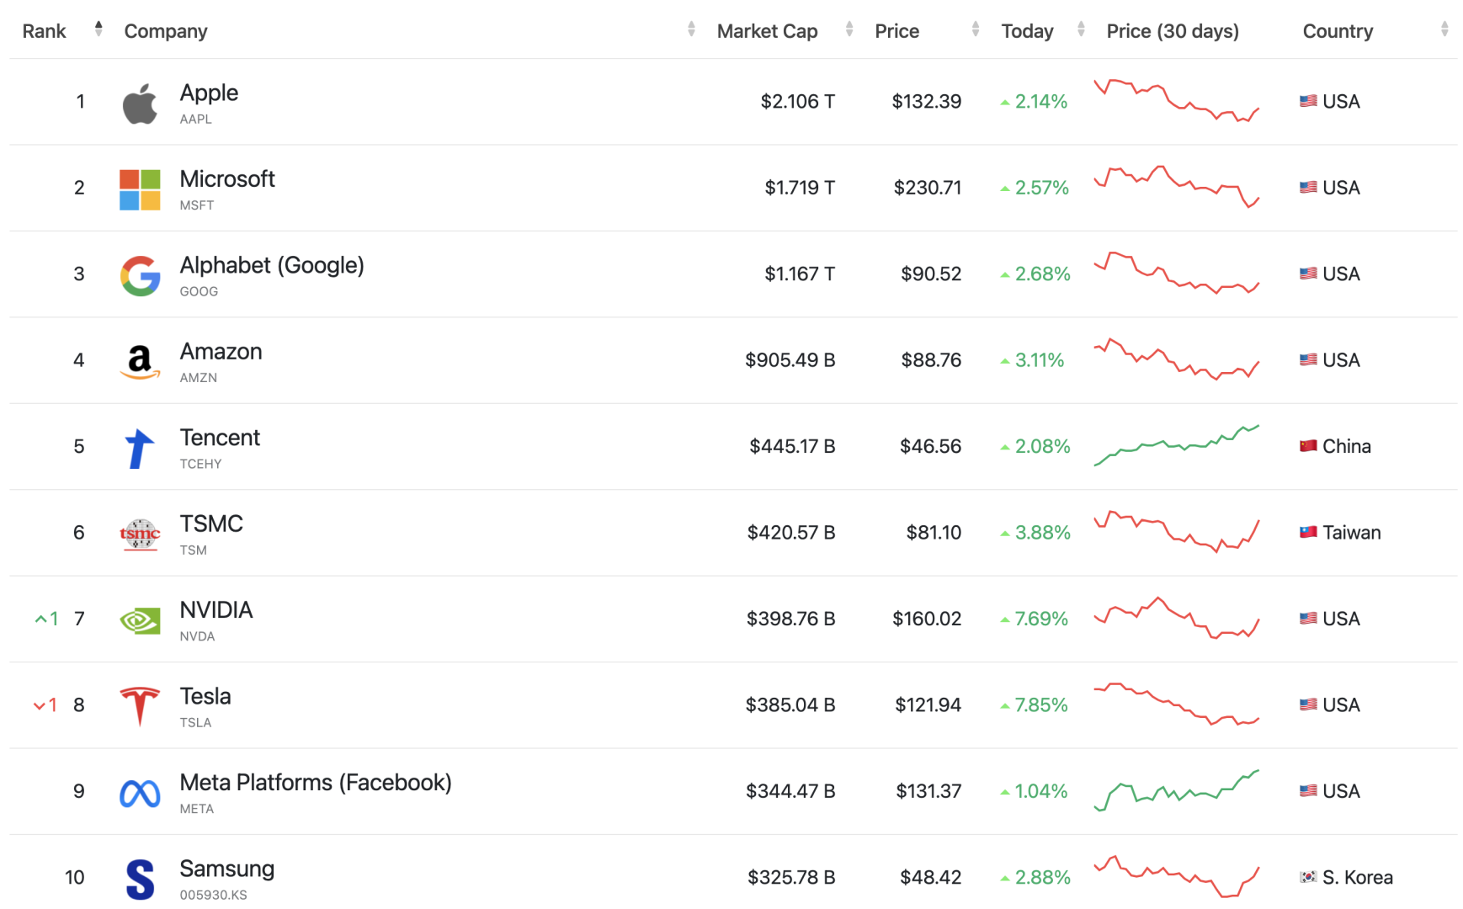This screenshot has width=1463, height=909.
Task: Click Amazon's market cap $905.49 B
Action: click(790, 360)
